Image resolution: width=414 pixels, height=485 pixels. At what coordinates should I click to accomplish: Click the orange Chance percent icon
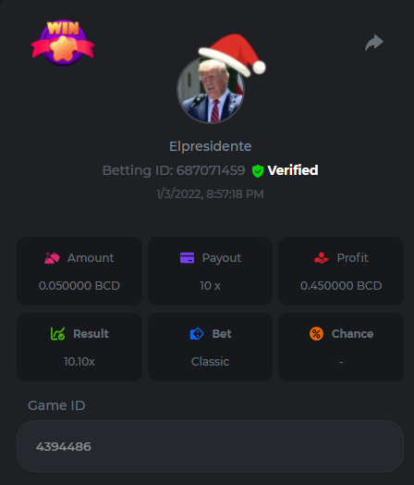(x=316, y=334)
